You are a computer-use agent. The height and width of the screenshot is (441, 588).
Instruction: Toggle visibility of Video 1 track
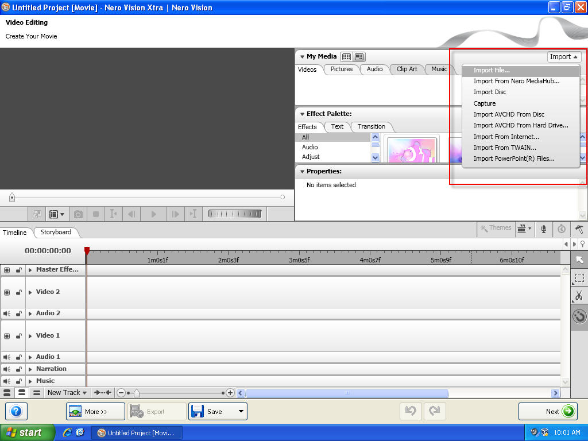[7, 336]
